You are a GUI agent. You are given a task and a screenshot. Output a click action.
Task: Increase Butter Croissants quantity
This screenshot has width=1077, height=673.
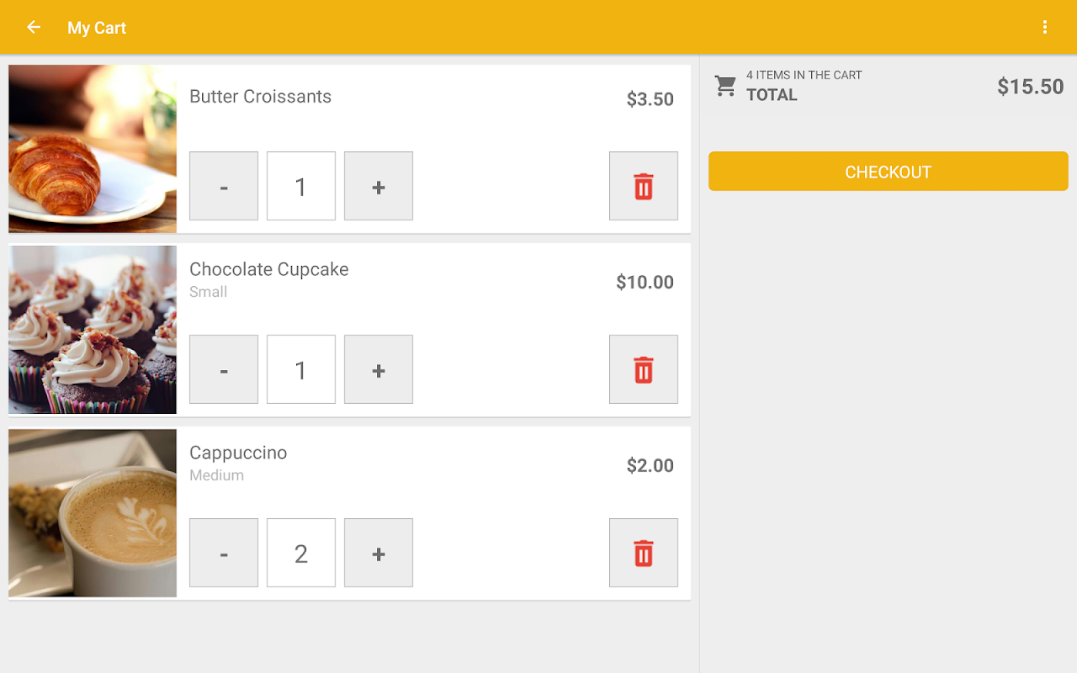point(379,186)
